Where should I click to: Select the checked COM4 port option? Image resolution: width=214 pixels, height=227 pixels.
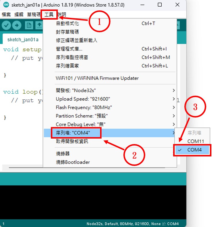[x=192, y=150]
